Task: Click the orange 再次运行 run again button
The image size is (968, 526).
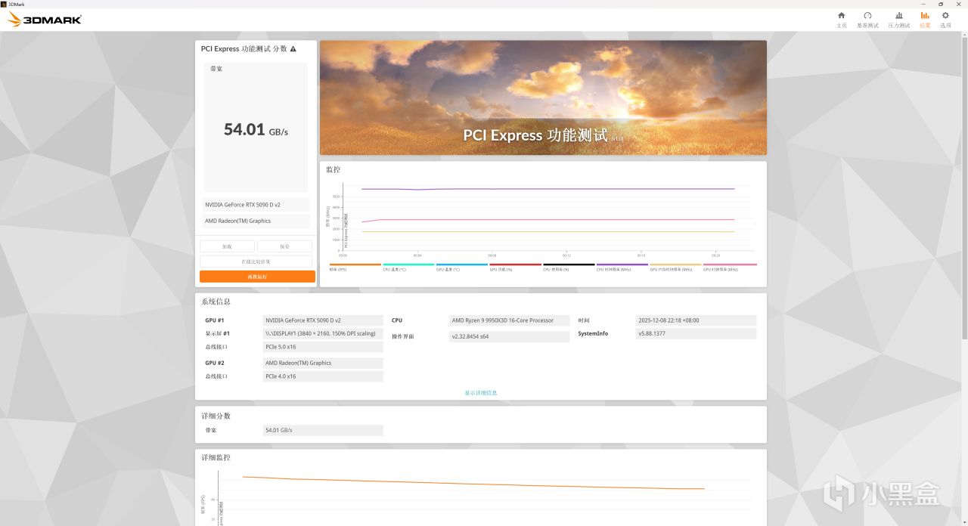Action: point(257,277)
